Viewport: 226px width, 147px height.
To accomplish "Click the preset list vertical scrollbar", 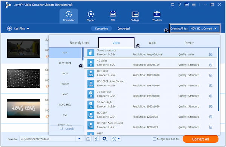I will click(x=218, y=79).
